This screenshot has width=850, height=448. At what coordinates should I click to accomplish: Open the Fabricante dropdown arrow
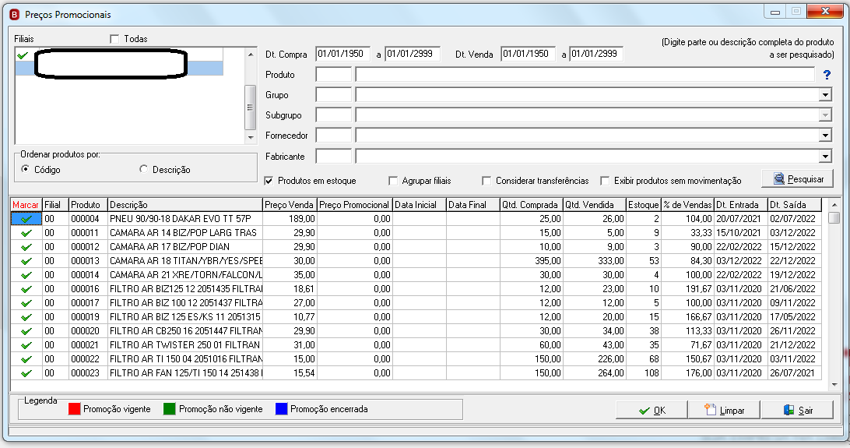(x=825, y=156)
